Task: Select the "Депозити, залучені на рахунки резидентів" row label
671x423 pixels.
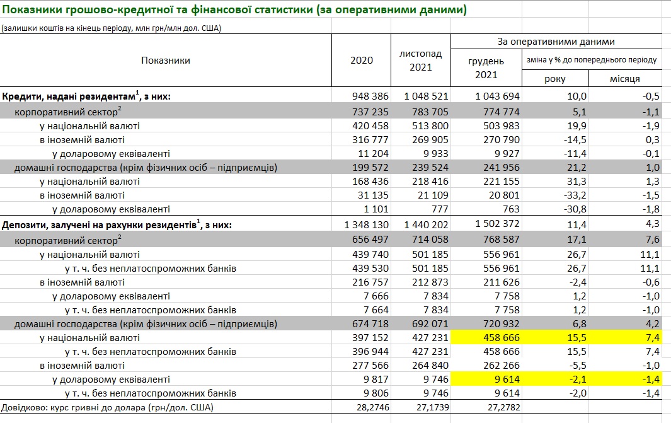Action: pyautogui.click(x=117, y=225)
